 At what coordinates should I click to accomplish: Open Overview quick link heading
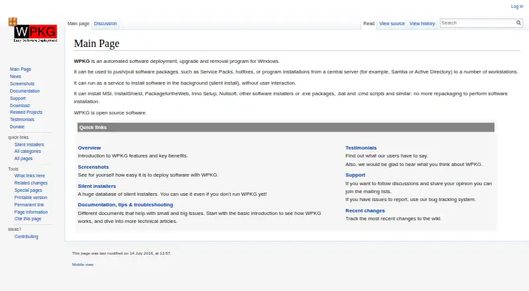click(89, 148)
